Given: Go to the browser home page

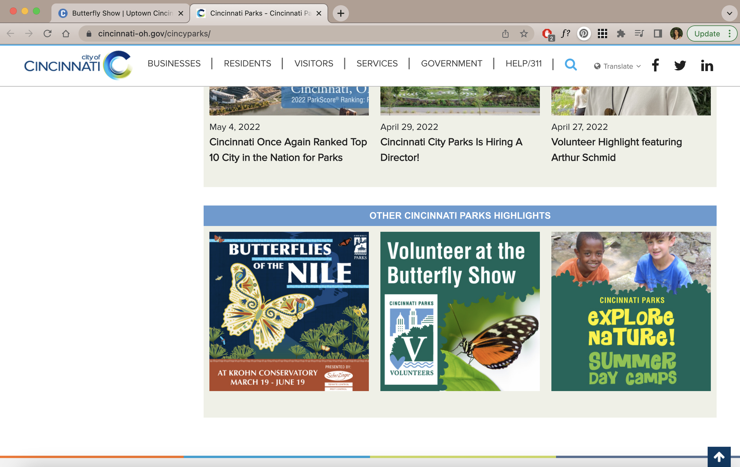Looking at the screenshot, I should pos(66,33).
